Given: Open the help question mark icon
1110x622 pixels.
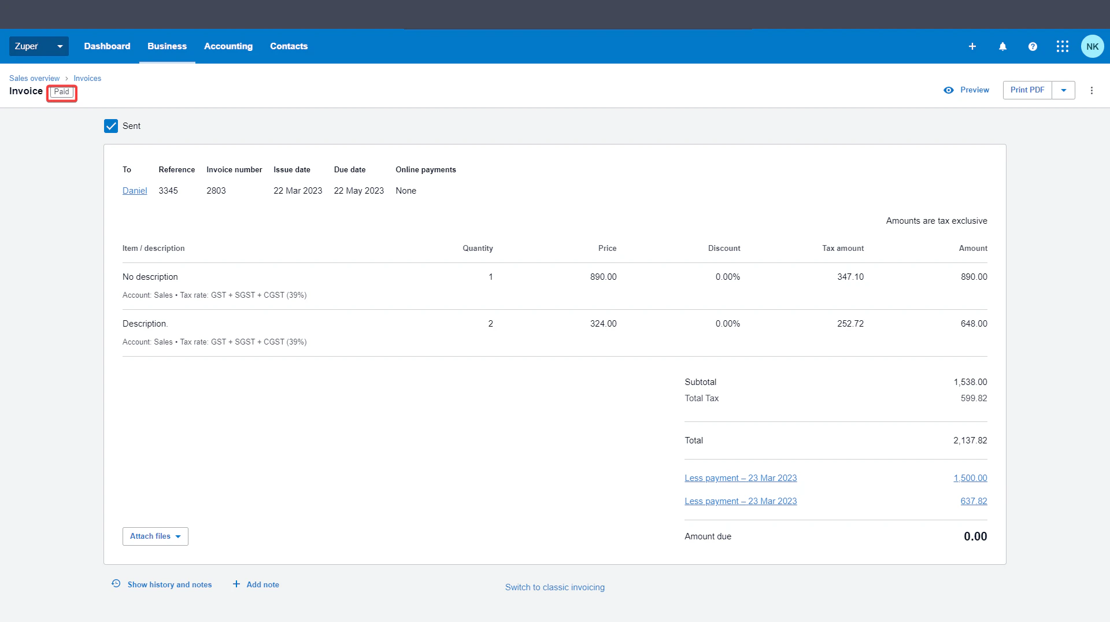Looking at the screenshot, I should tap(1033, 46).
